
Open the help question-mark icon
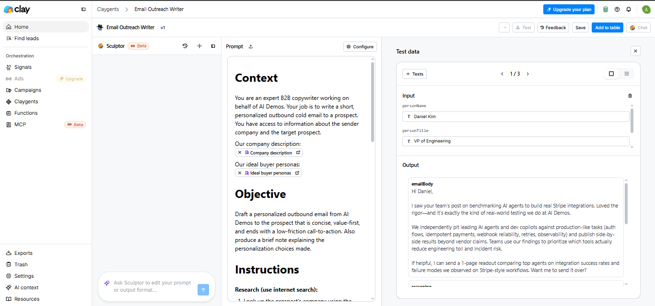click(617, 9)
